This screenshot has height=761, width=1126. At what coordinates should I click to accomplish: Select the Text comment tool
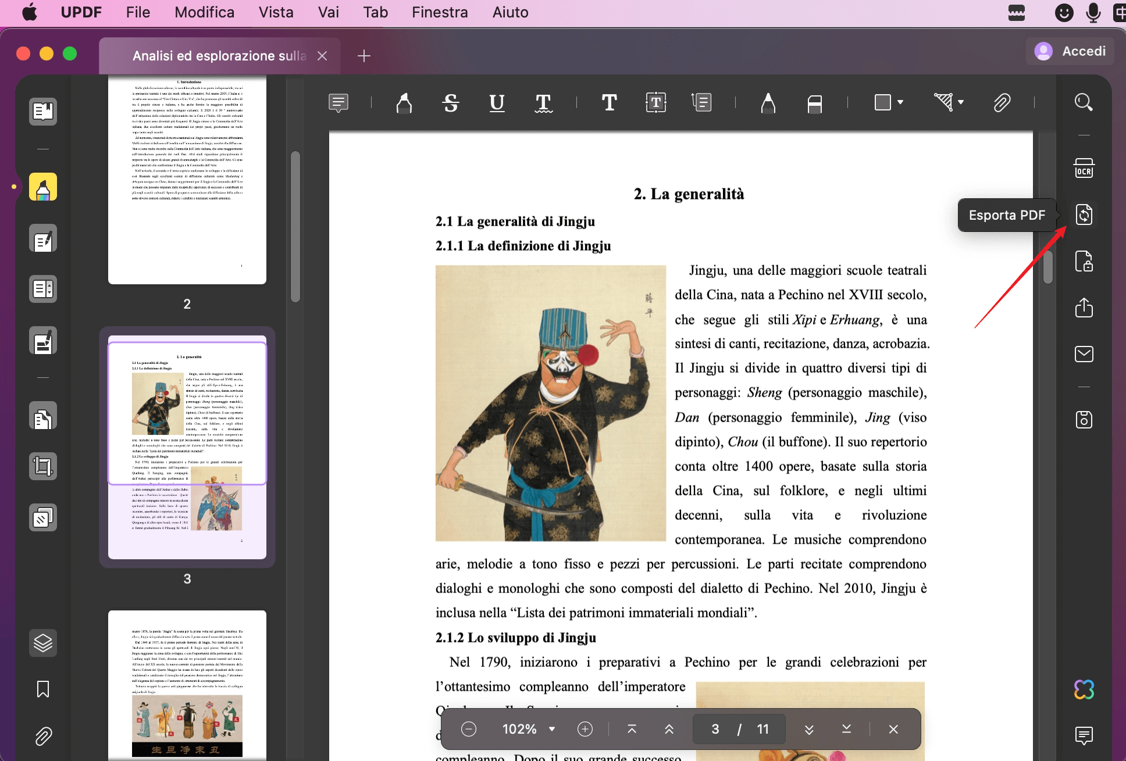pyautogui.click(x=609, y=103)
